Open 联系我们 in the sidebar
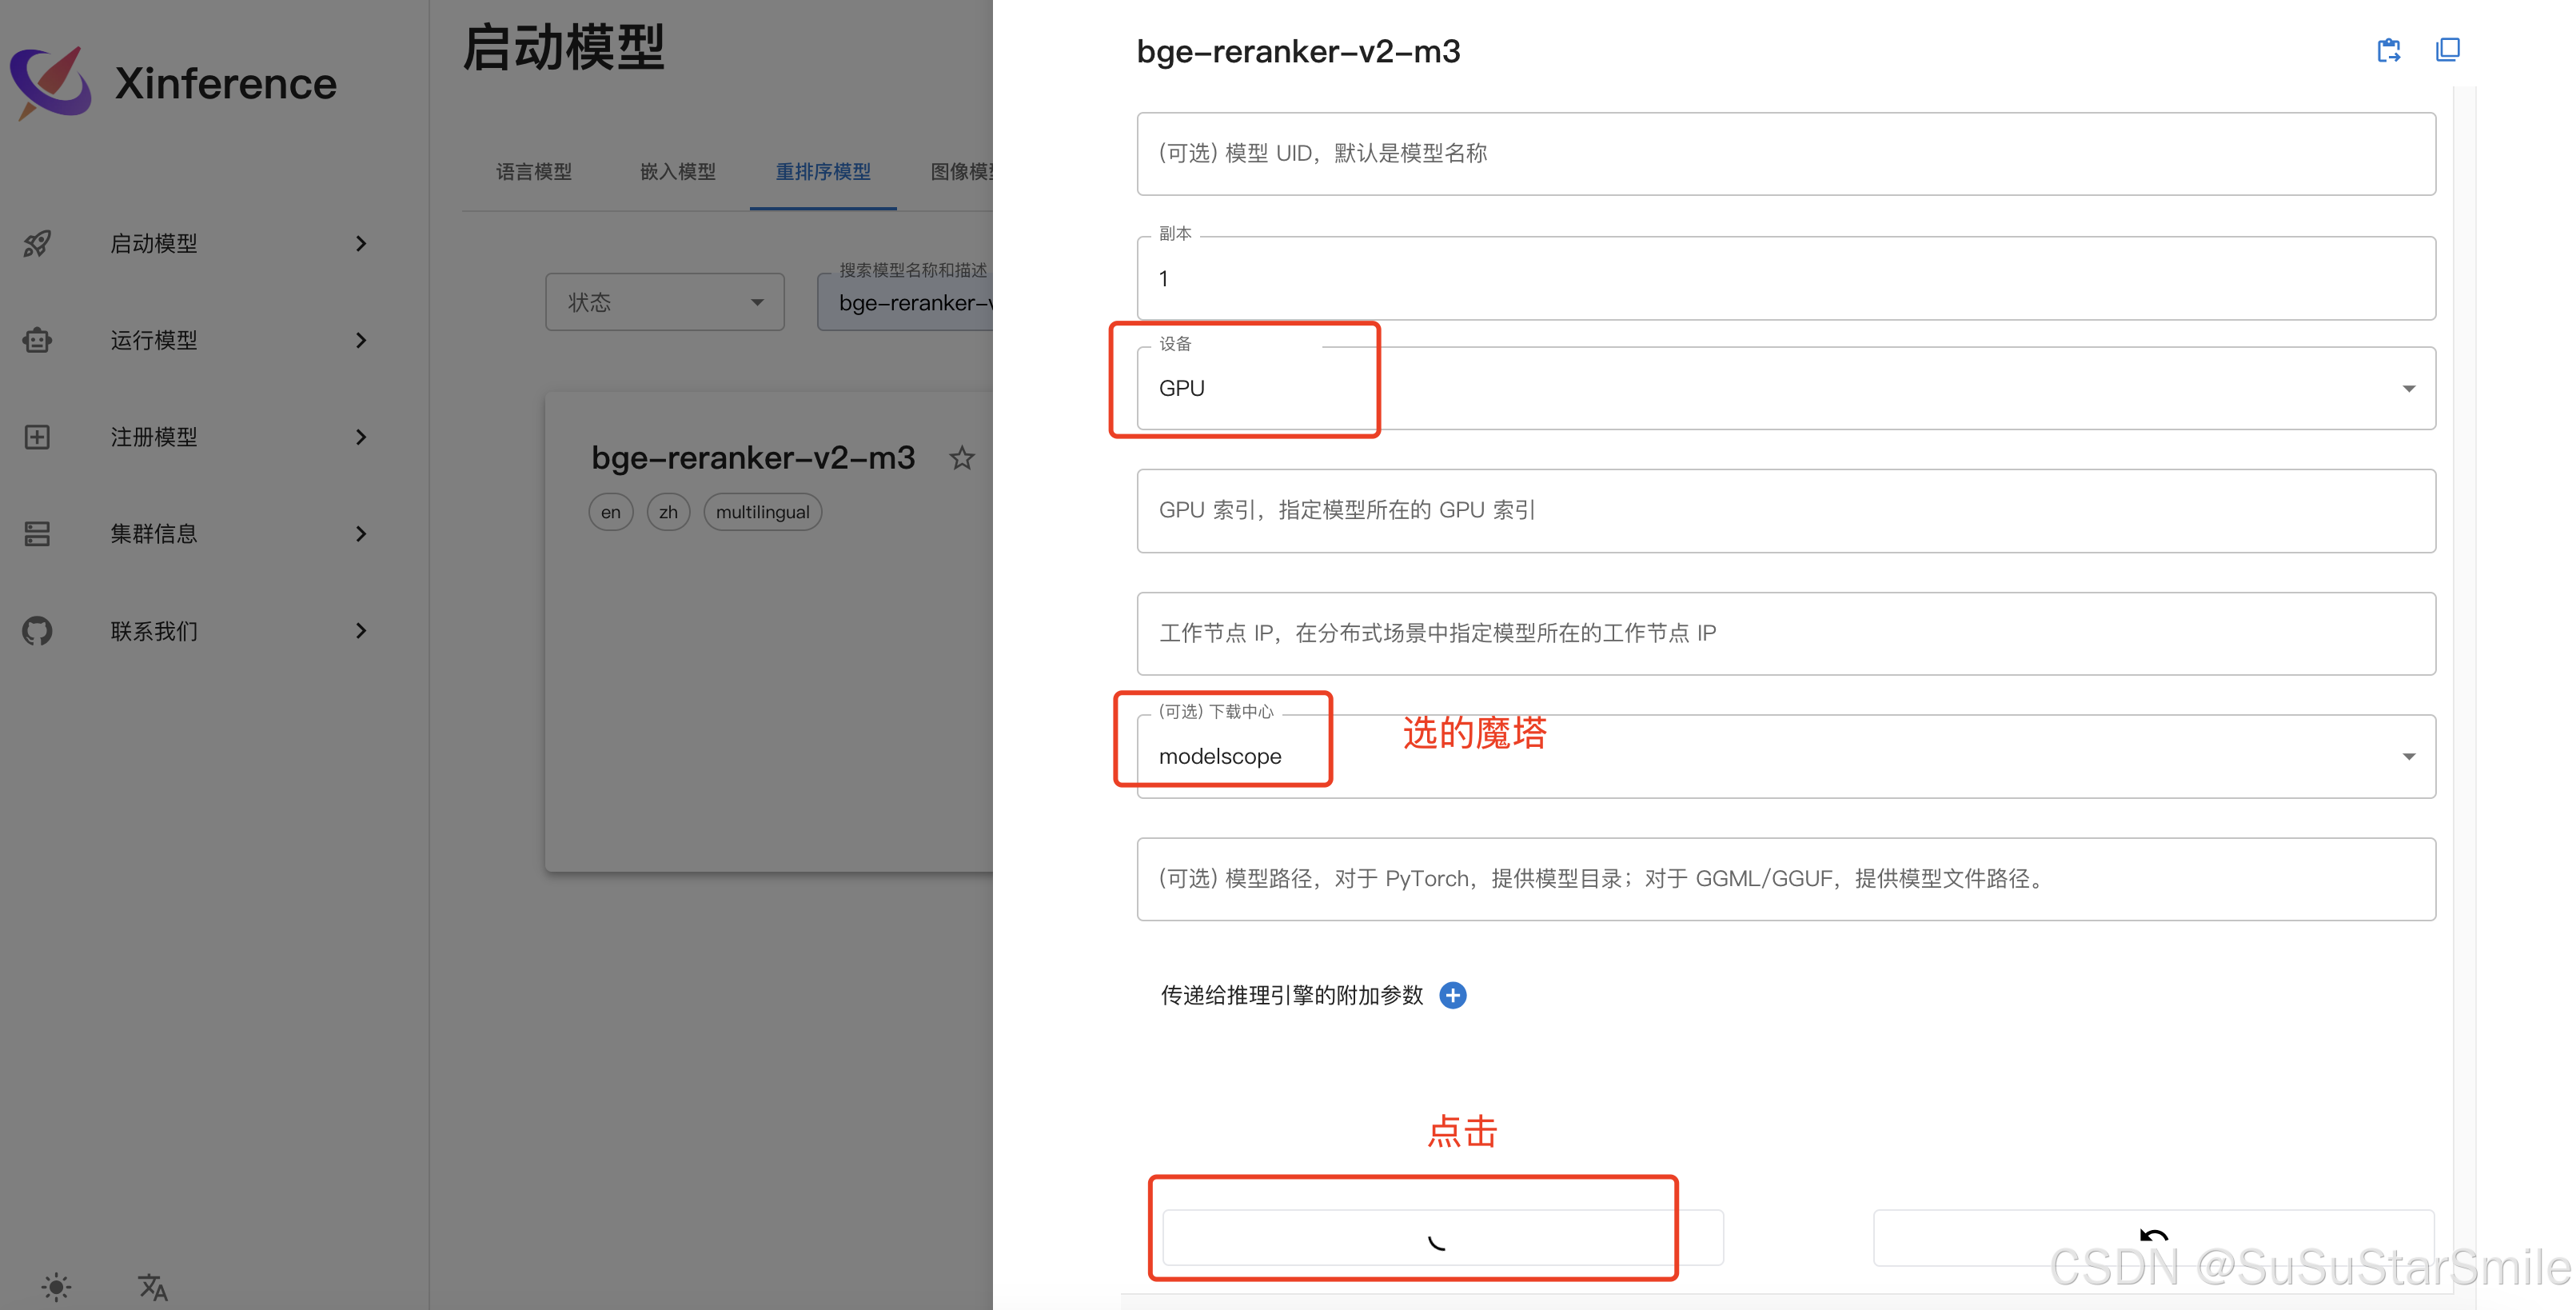The width and height of the screenshot is (2576, 1310). [x=154, y=631]
